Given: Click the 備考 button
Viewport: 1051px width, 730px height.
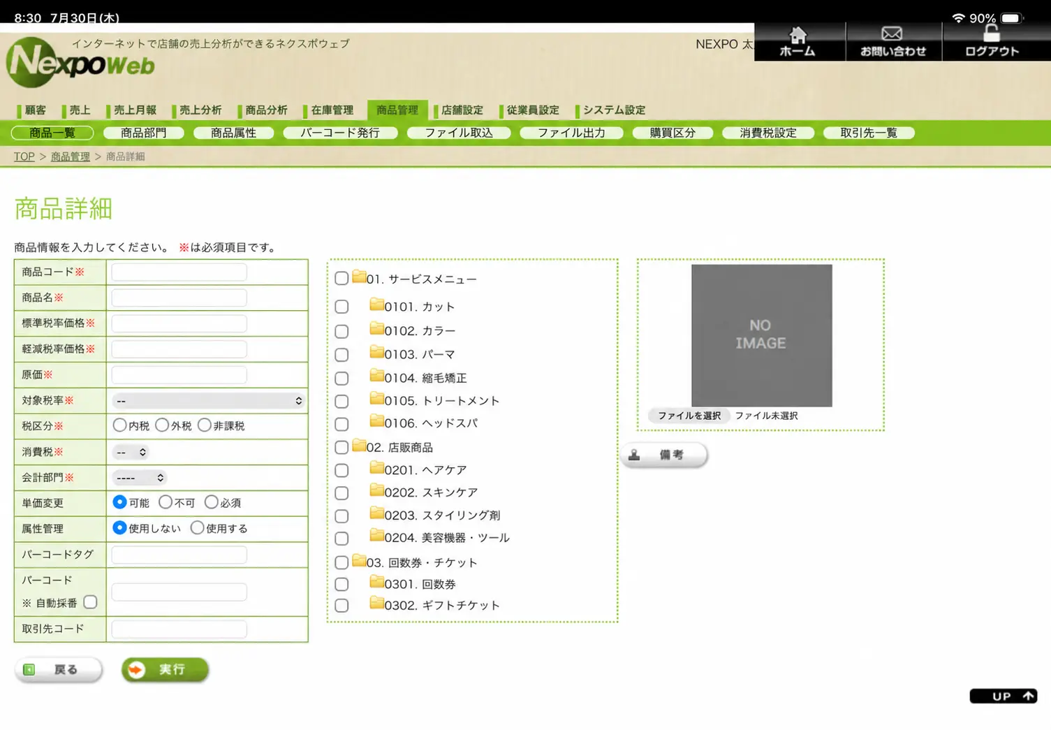Looking at the screenshot, I should click(664, 455).
